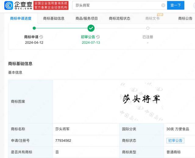Click the clock icon beside 商标申请

pyautogui.click(x=41, y=37)
